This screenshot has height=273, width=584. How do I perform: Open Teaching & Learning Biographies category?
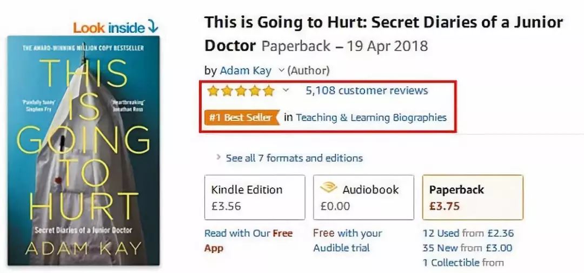click(371, 118)
